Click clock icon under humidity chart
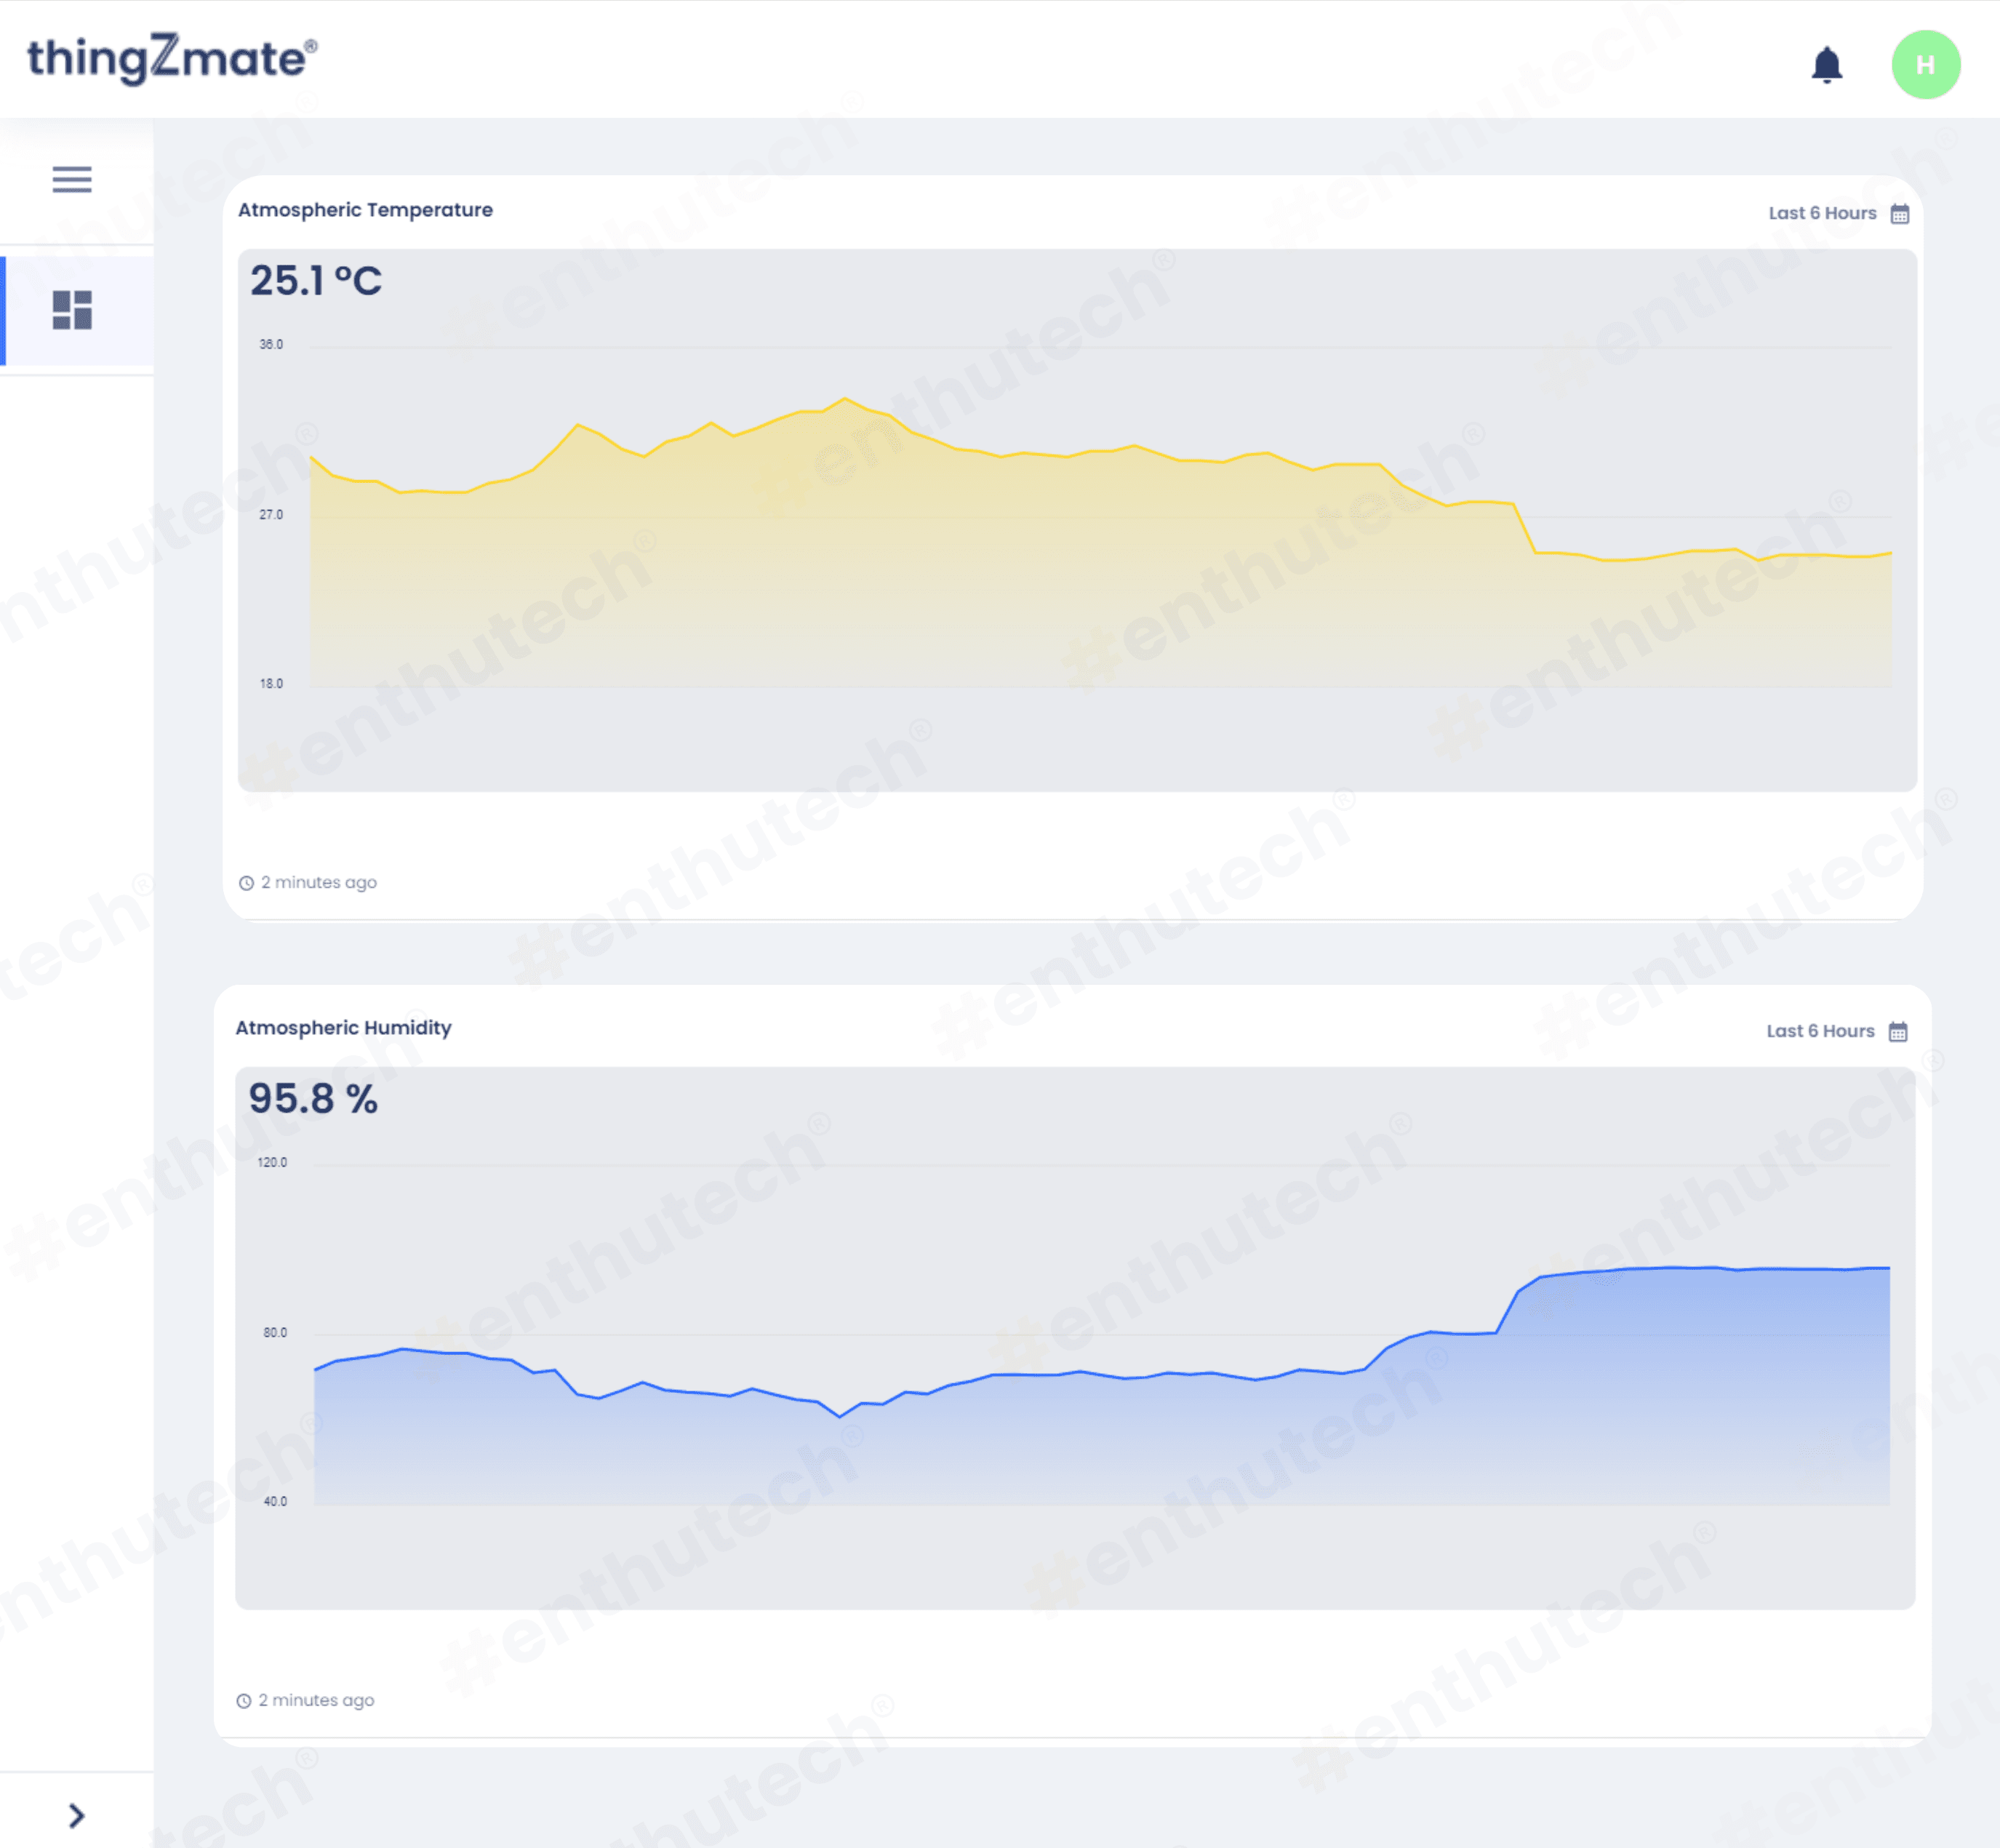Image resolution: width=2000 pixels, height=1848 pixels. 244,1701
